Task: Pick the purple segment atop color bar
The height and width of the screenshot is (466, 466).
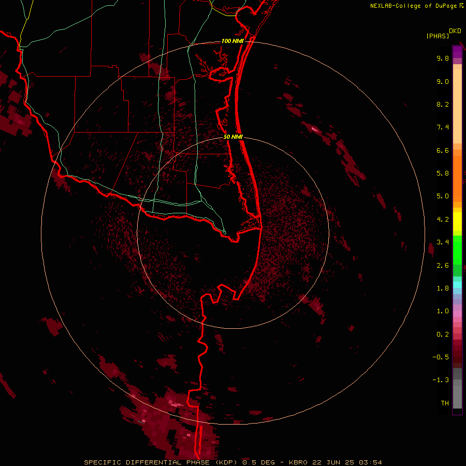Action: click(x=457, y=52)
